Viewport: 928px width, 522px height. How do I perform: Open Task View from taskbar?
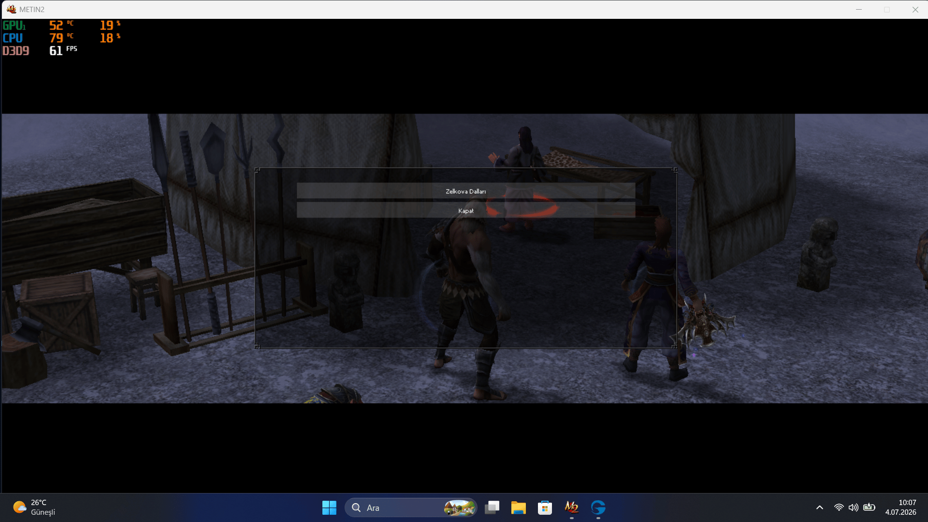coord(492,507)
